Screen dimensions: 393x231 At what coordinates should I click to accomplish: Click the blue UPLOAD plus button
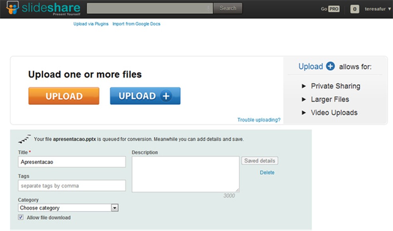(145, 96)
